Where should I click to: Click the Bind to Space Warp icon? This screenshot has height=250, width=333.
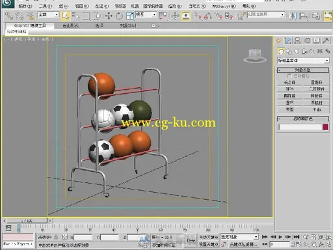(x=30, y=16)
